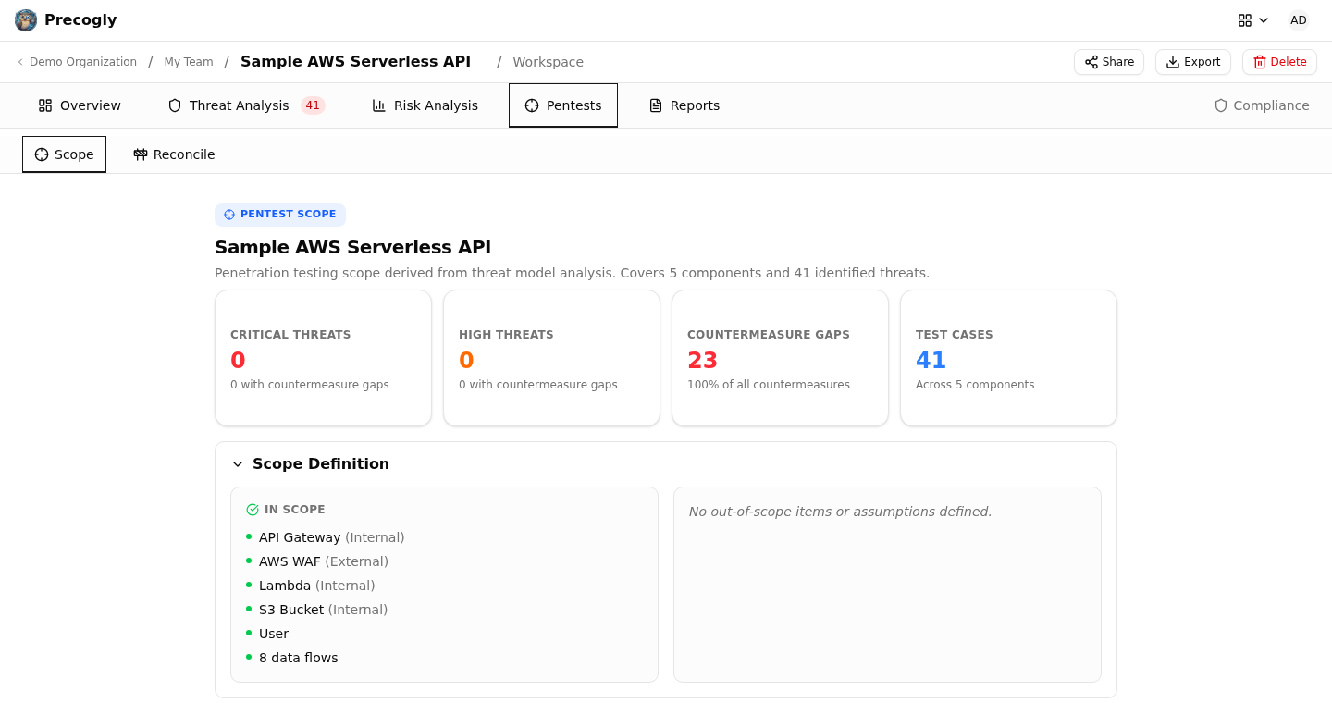Click the High Threats card
1332x703 pixels.
tap(551, 358)
